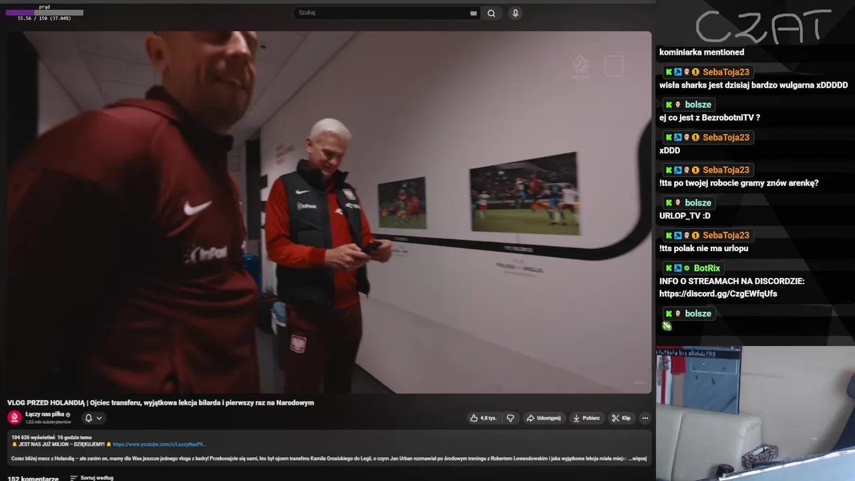Screen dimensions: 855x481
Task: Open the Łączy nas piłka channel name
Action: (x=45, y=414)
